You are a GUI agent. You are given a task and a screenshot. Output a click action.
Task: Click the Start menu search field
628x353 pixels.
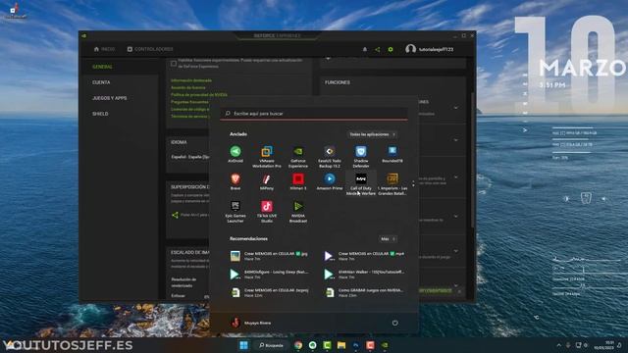(x=314, y=114)
